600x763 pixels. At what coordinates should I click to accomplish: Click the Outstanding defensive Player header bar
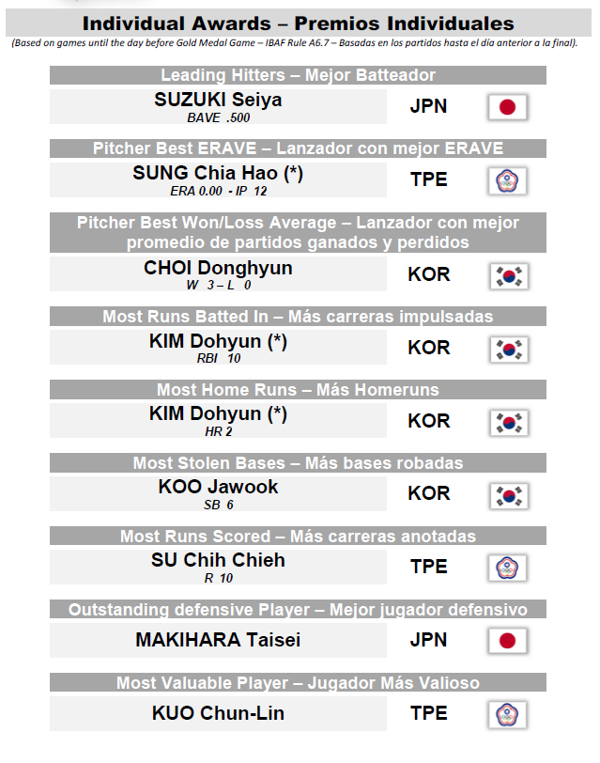298,609
